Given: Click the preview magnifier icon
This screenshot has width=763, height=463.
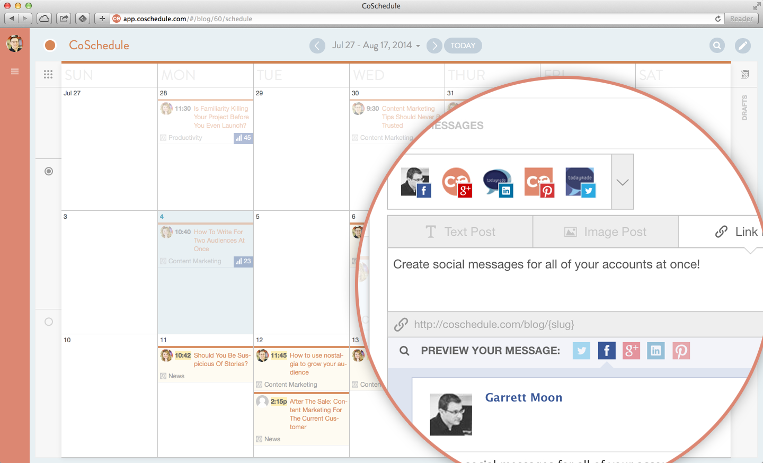Looking at the screenshot, I should tap(404, 351).
